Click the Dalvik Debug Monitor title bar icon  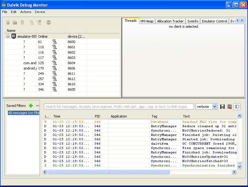[4, 5]
